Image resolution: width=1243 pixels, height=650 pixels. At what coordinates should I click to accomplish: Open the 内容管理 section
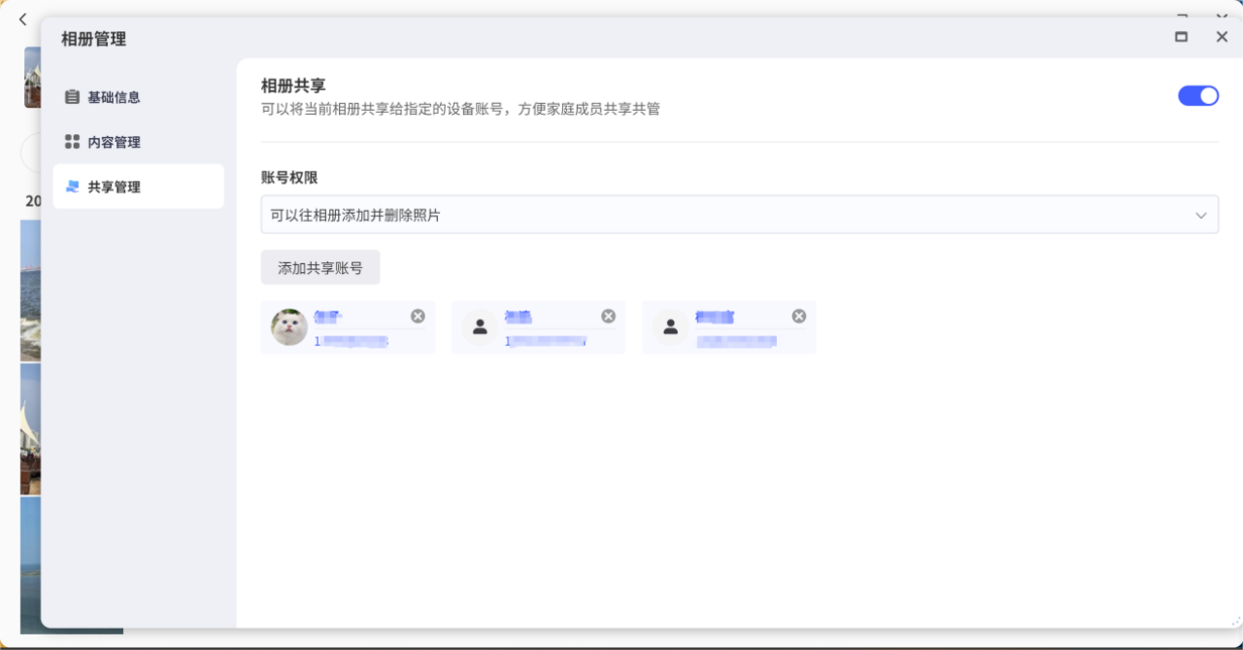[114, 142]
